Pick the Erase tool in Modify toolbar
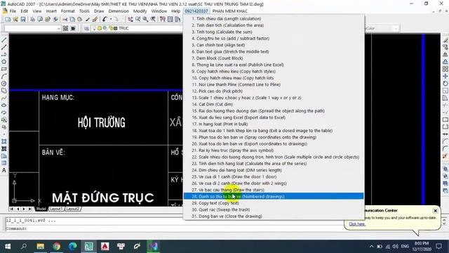The image size is (449, 253). tap(445, 40)
